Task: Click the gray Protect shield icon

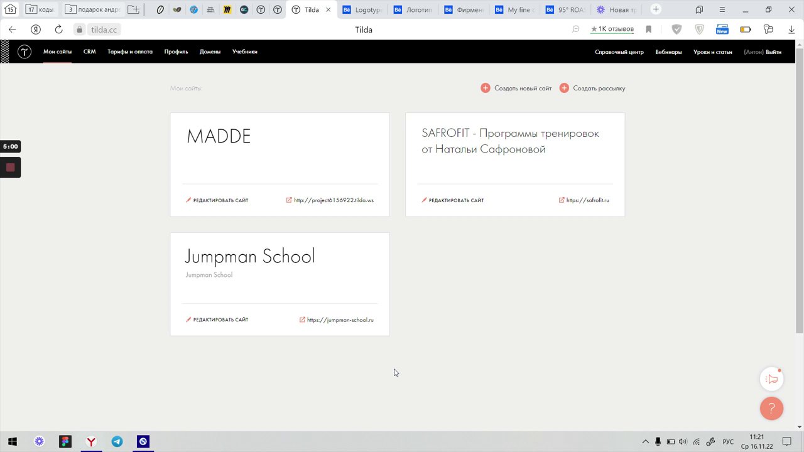Action: point(676,30)
